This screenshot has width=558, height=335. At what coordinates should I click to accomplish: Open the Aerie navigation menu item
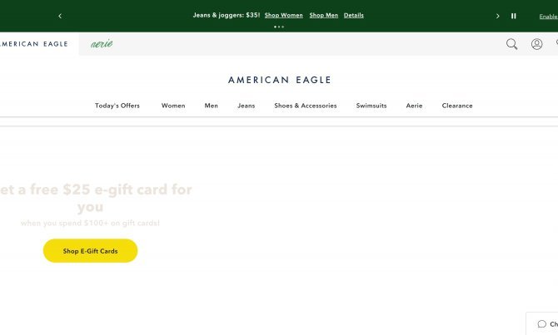point(414,106)
